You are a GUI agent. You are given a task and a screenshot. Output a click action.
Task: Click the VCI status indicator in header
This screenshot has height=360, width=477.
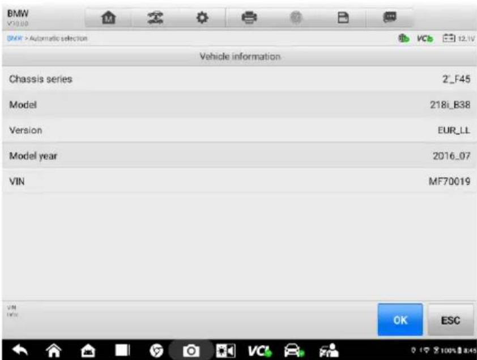[x=425, y=39]
